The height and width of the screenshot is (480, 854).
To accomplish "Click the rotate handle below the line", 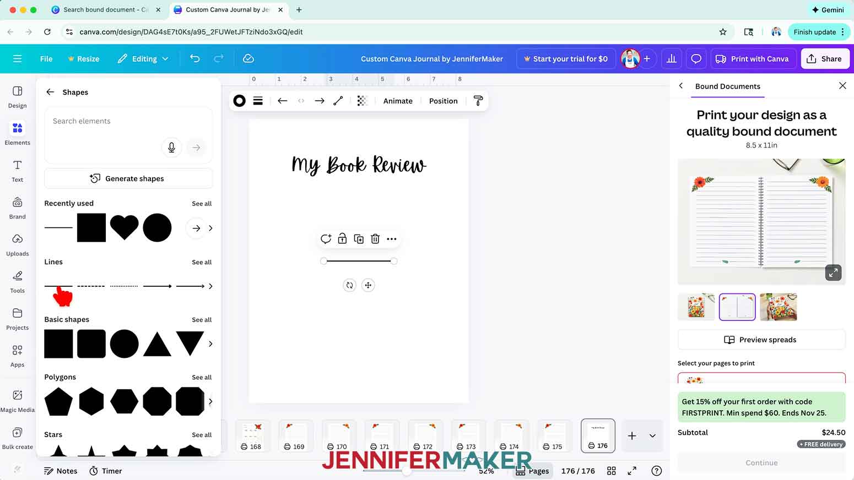I will [349, 285].
